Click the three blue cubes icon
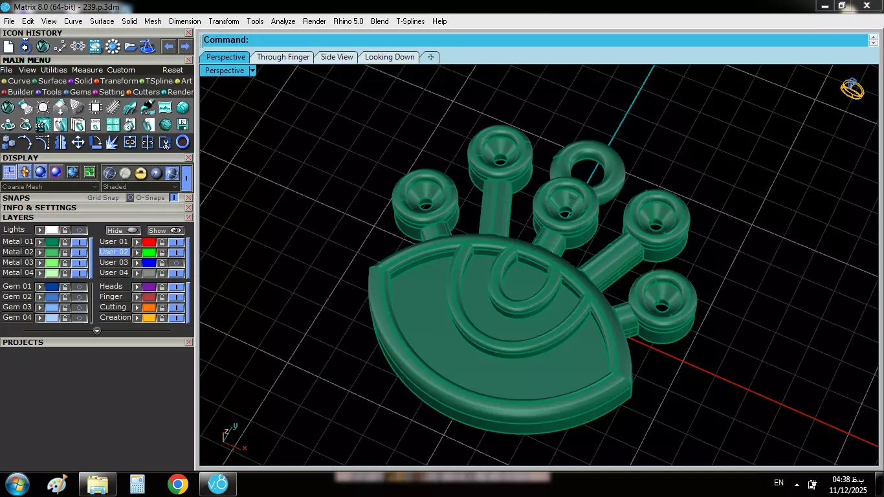 (8, 142)
